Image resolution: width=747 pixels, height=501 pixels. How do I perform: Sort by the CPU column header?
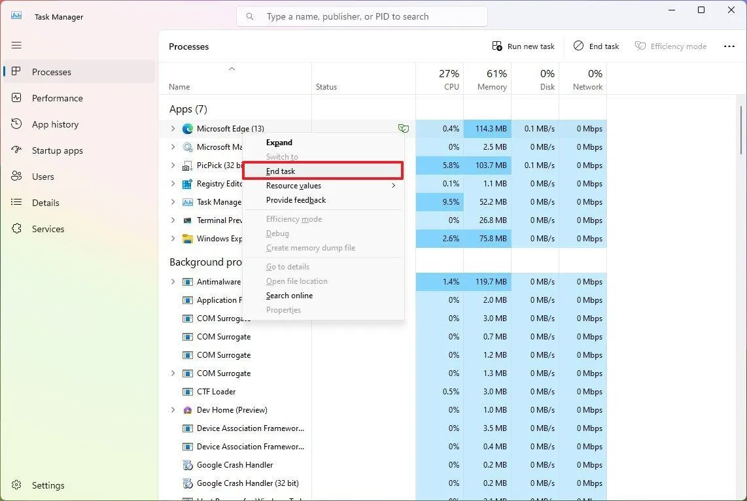440,78
